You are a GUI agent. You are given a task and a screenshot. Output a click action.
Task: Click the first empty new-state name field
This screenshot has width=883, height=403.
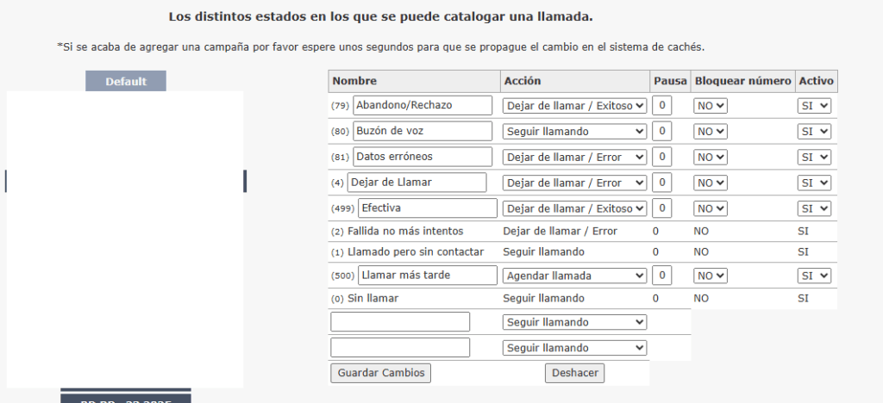[x=400, y=322]
